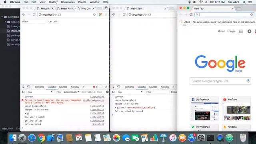Open the WhatsApp shortcut tile
Screen dimensions: 256x144
click(204, 127)
